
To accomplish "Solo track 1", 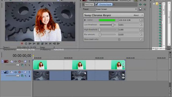I will coord(29,61).
